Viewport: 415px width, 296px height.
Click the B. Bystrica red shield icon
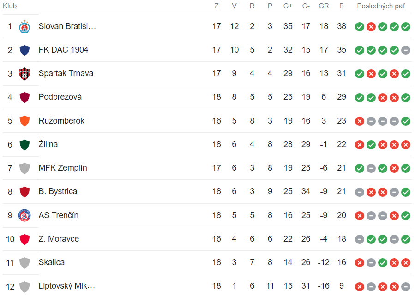(24, 191)
